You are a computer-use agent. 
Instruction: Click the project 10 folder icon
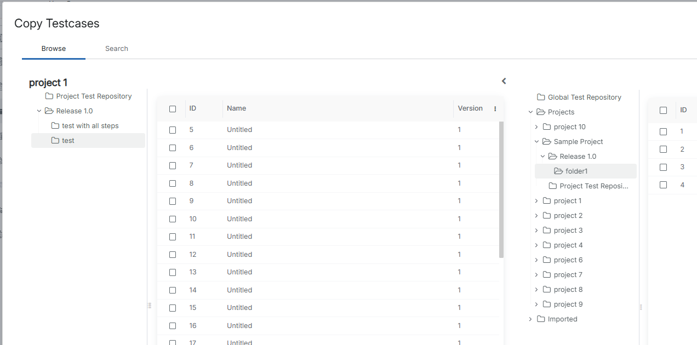click(x=546, y=127)
